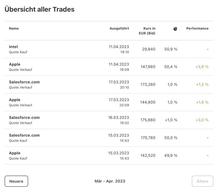The image size is (219, 193).
Task: Click the Übersicht aller Trades heading
Action: click(x=40, y=10)
